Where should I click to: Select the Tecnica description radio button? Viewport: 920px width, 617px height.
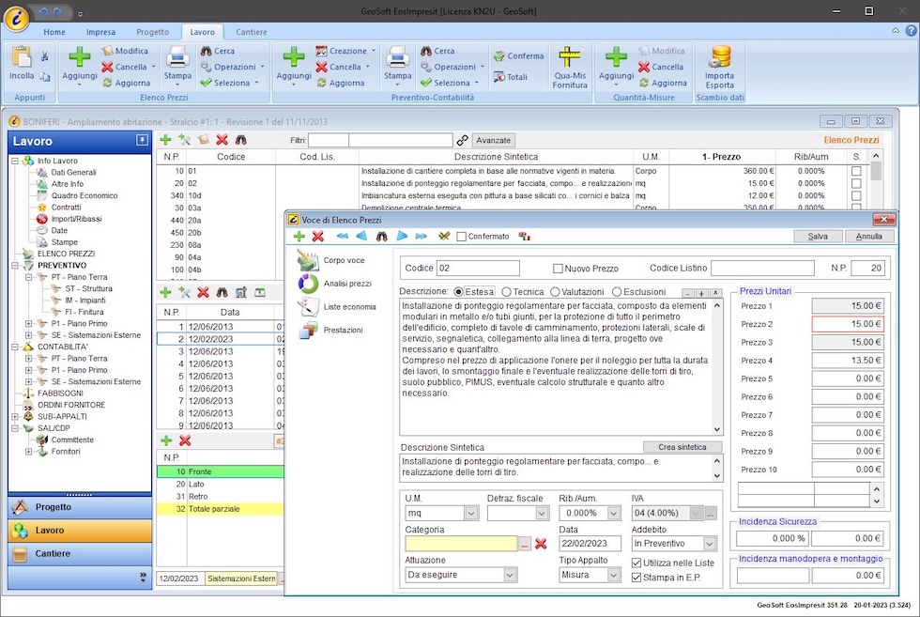pyautogui.click(x=507, y=292)
